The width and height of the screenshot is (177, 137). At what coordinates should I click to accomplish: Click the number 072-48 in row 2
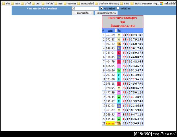(110, 40)
